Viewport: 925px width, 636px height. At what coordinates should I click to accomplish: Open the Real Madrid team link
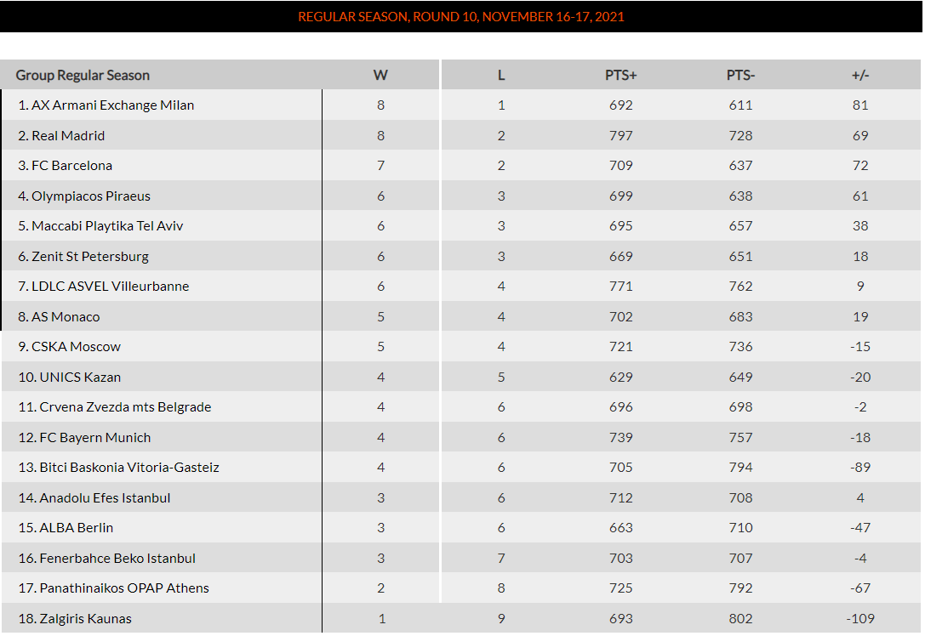[68, 136]
